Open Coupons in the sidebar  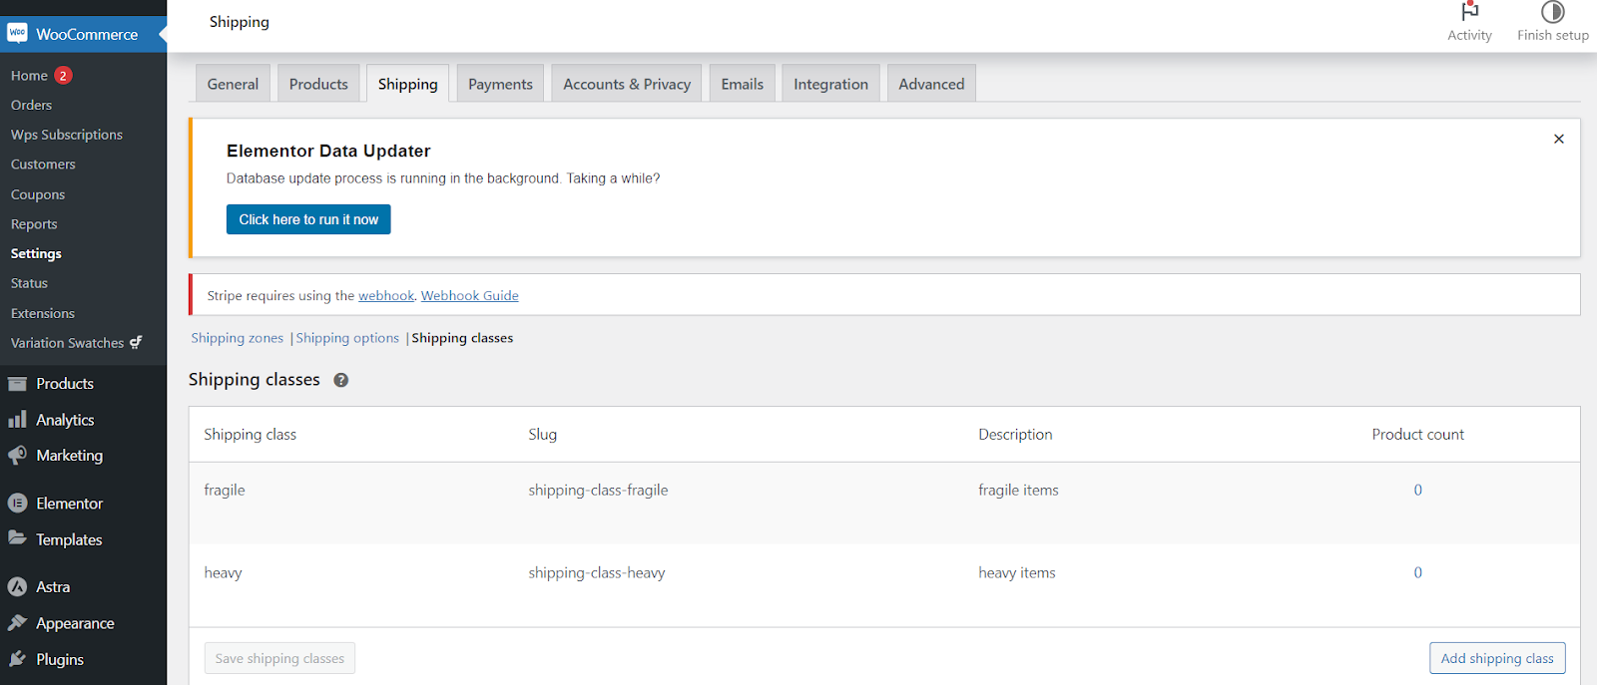click(38, 194)
